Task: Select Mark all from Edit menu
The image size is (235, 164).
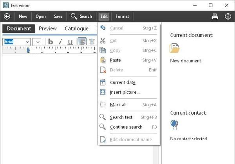Action: 118,105
